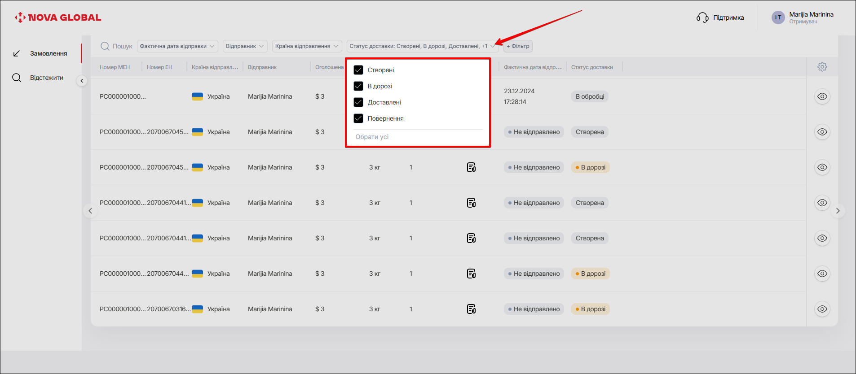
Task: Collapse the sidebar with the chevron button
Action: click(82, 81)
